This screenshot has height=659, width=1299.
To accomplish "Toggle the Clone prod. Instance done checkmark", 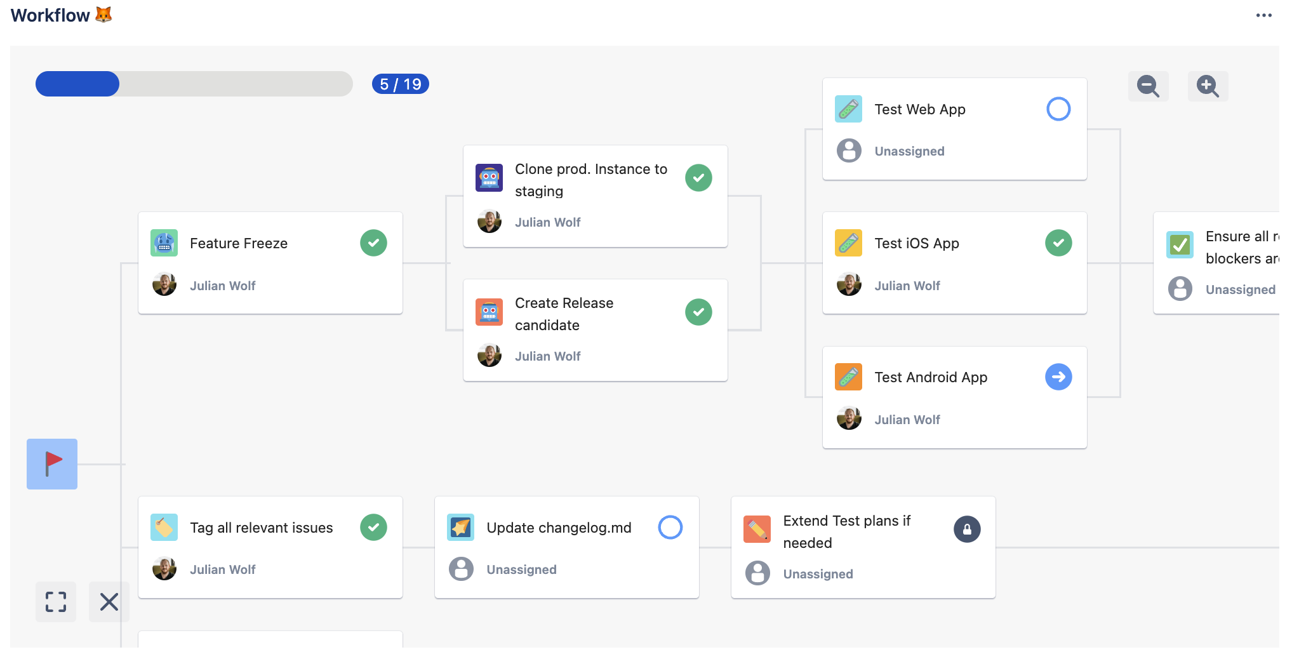I will (698, 178).
